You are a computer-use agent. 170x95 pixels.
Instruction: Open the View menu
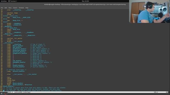click(10, 8)
